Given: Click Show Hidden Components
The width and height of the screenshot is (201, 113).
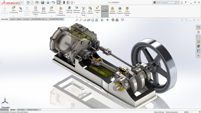Looking at the screenshot, I should pyautogui.click(x=61, y=11).
